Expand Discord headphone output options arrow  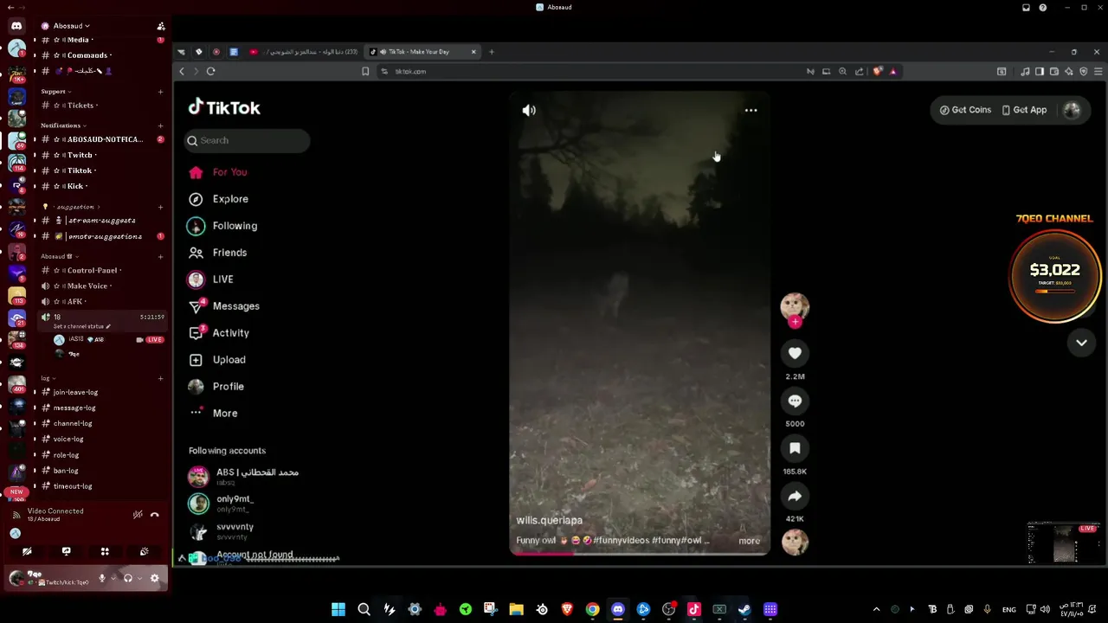tap(139, 578)
